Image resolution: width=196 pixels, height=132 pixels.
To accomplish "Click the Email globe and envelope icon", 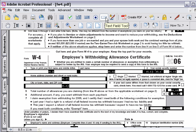I will coord(42,17).
